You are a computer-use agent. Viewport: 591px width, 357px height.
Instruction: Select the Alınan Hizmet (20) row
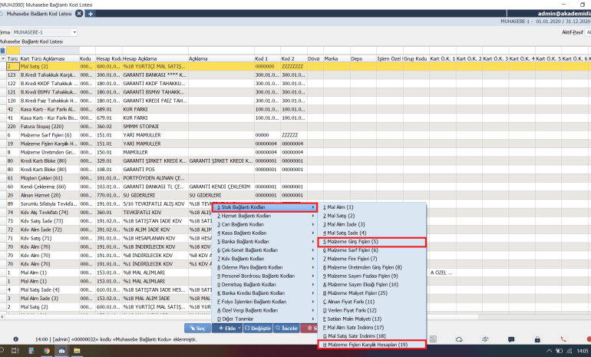tap(295, 195)
